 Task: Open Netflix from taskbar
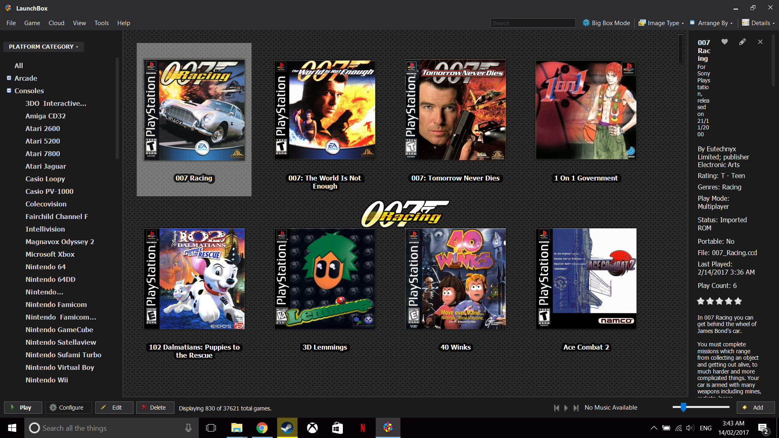(x=363, y=428)
